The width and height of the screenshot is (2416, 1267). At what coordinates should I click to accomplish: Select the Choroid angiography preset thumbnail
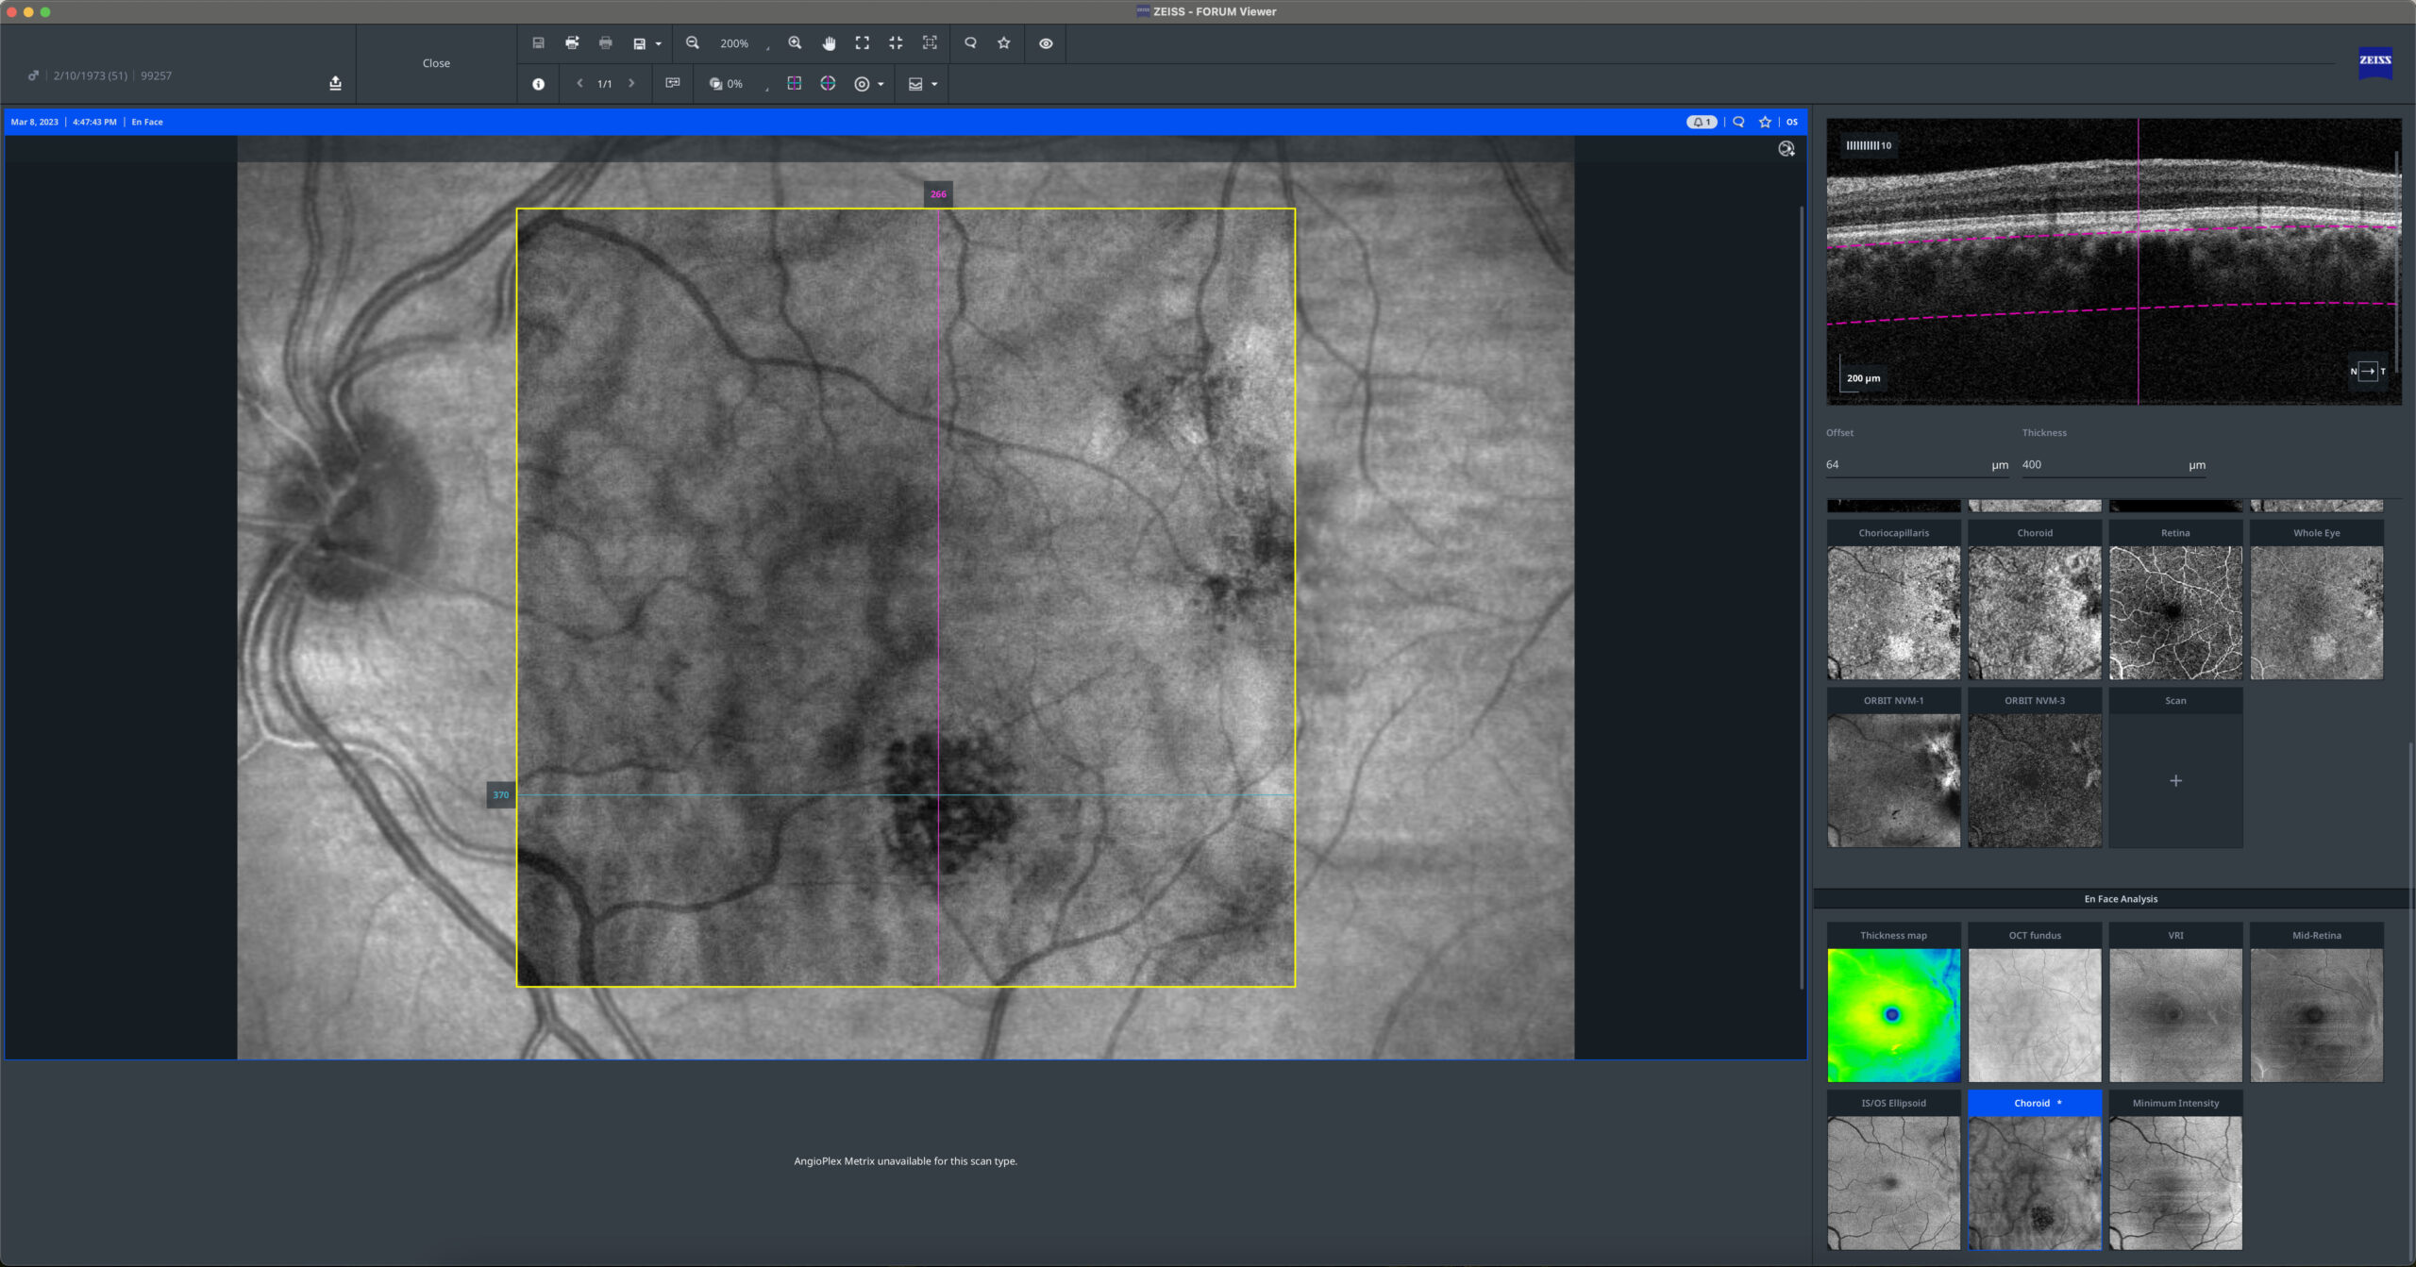(x=2035, y=600)
